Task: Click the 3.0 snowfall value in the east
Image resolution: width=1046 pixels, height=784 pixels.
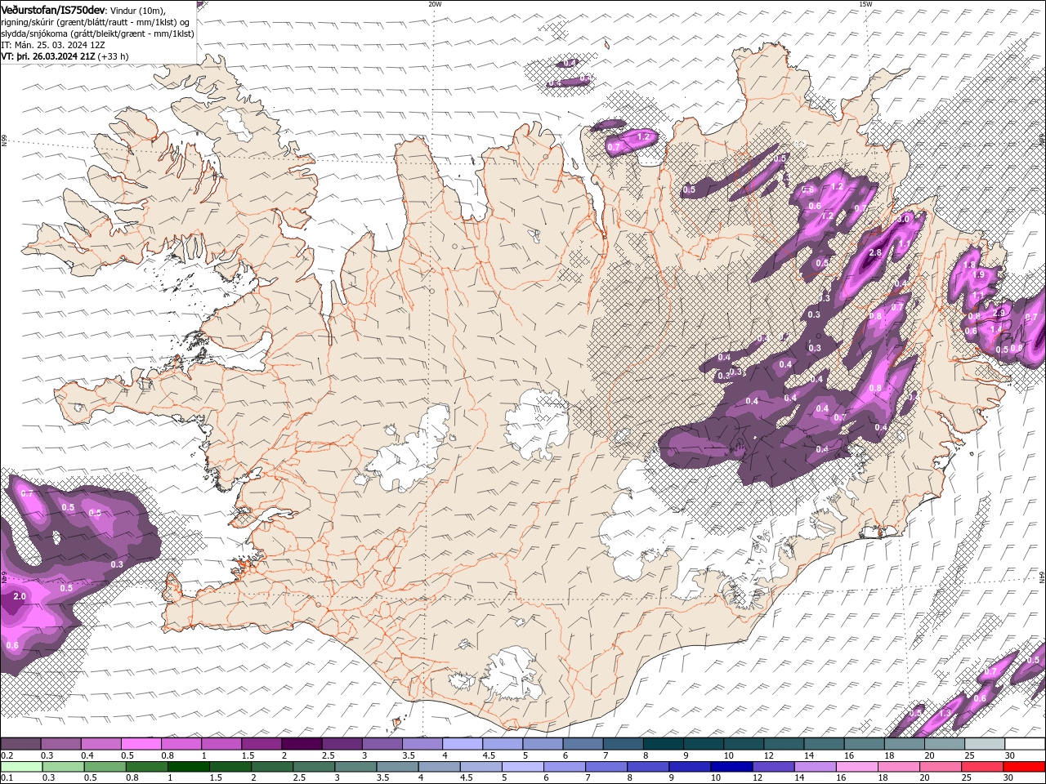Action: pos(904,220)
